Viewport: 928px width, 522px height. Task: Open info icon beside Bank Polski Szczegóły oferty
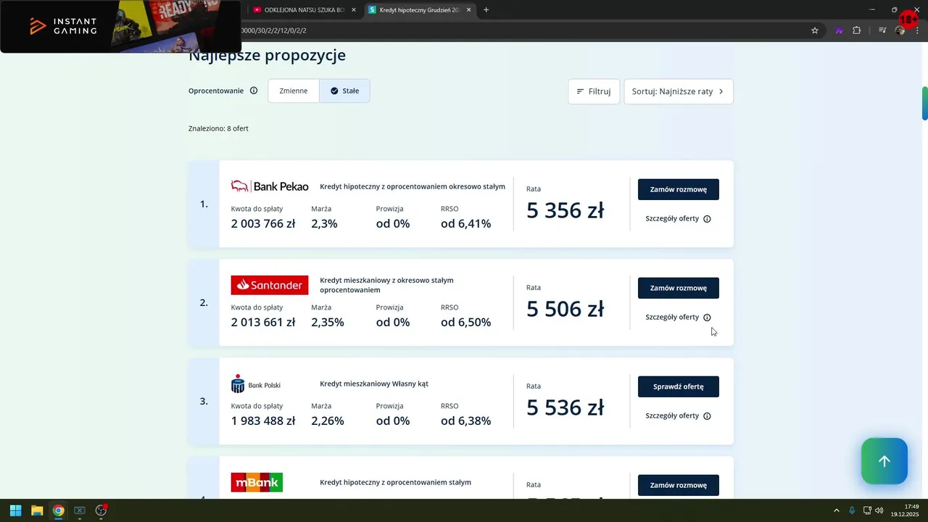[707, 416]
